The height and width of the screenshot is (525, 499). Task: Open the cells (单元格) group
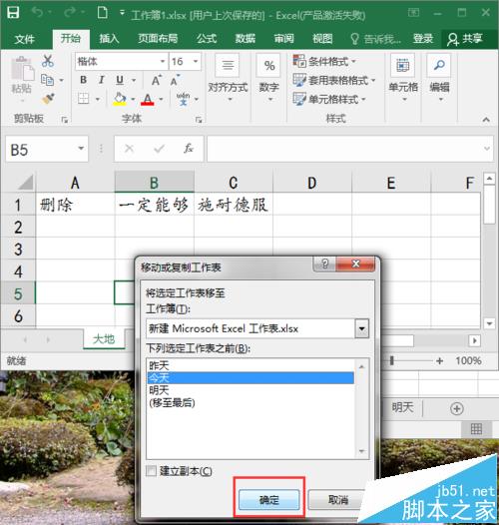(403, 78)
